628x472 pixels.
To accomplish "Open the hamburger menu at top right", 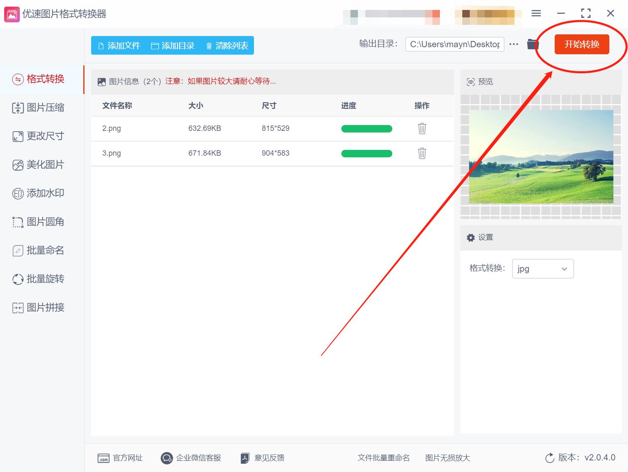I will tap(536, 13).
